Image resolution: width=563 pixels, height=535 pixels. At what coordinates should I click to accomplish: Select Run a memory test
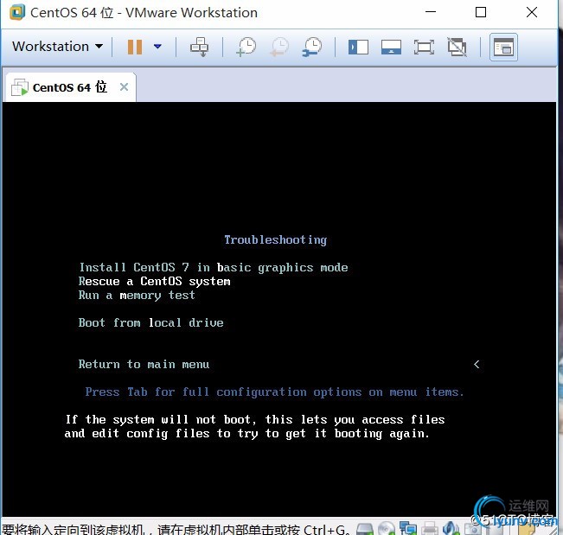click(x=137, y=296)
